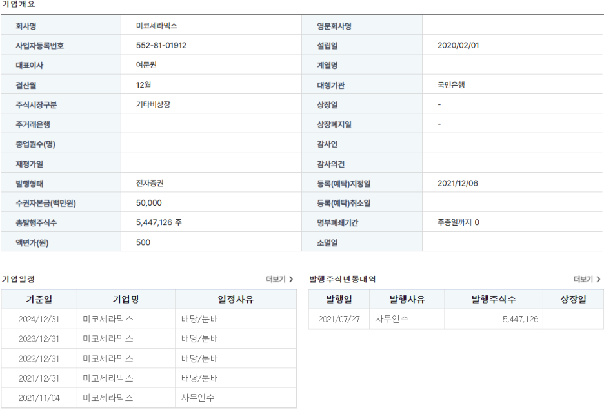Click 배당/분배 in the 2021/12/31 row
604x410 pixels.
coord(199,378)
